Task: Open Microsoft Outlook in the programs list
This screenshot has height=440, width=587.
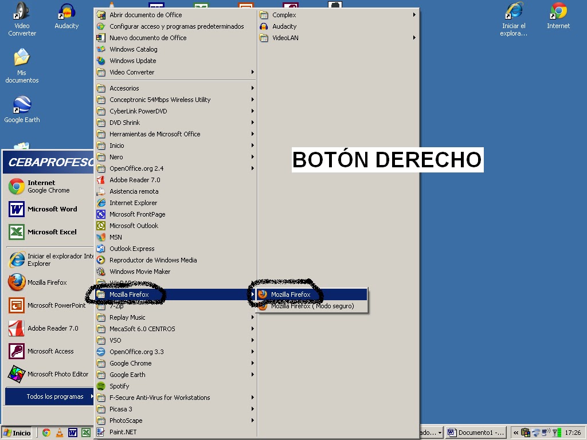Action: pos(176,226)
